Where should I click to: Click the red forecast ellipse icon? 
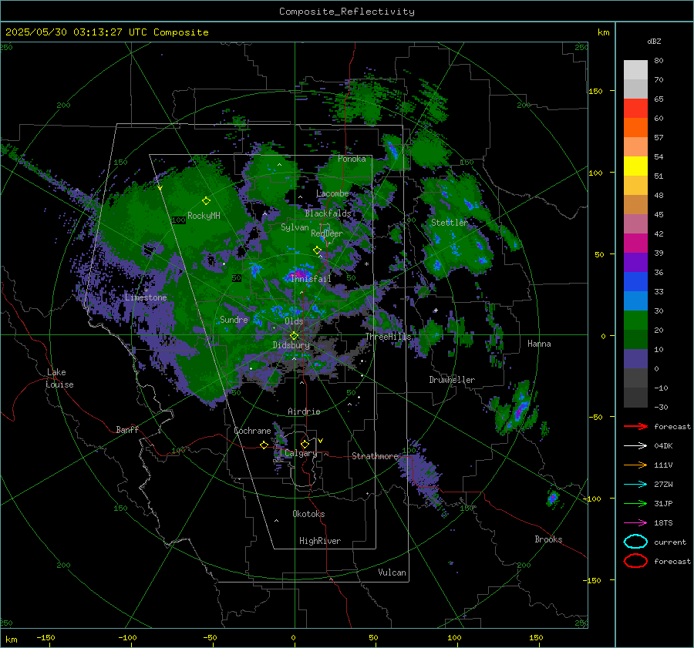(635, 561)
